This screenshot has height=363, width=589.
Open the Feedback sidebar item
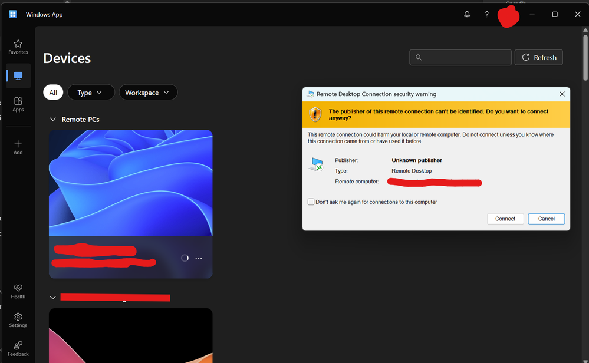[x=18, y=349]
